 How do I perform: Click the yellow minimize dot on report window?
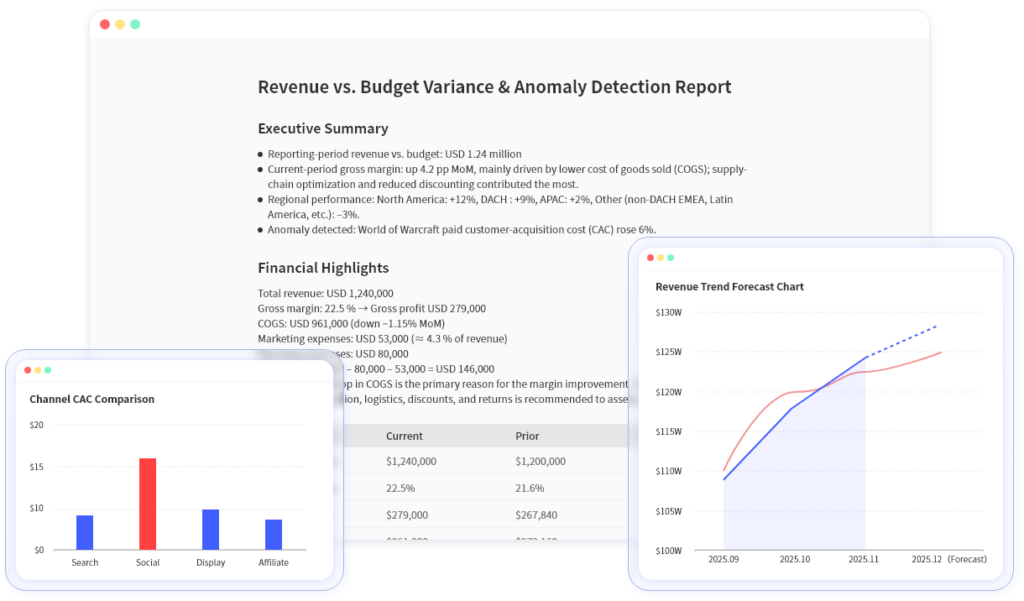click(x=118, y=24)
